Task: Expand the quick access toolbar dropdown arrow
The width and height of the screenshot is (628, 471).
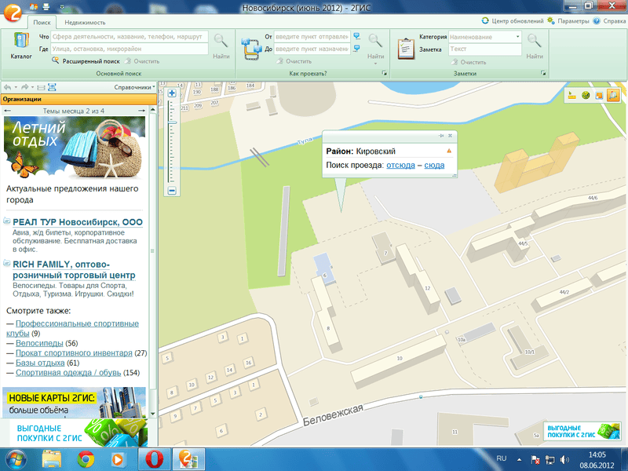Action: coord(62,7)
